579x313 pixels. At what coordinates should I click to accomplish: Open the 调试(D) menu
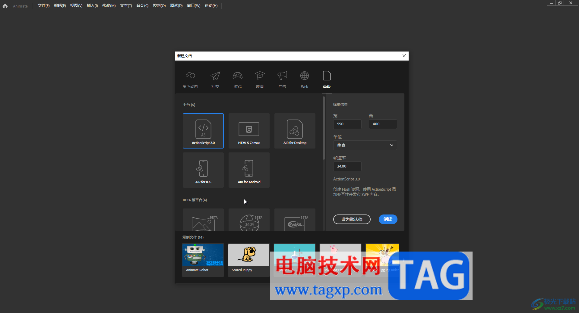pyautogui.click(x=176, y=6)
